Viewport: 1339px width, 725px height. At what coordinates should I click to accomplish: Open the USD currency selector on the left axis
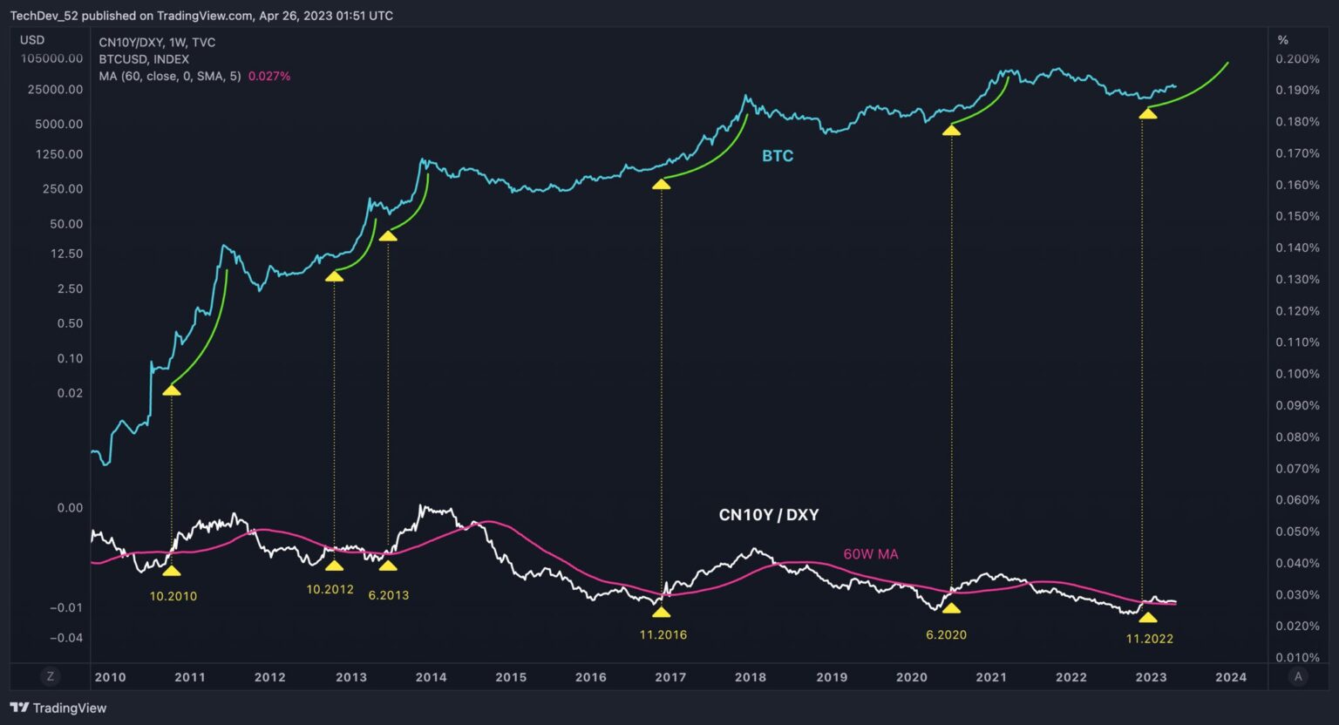click(32, 40)
